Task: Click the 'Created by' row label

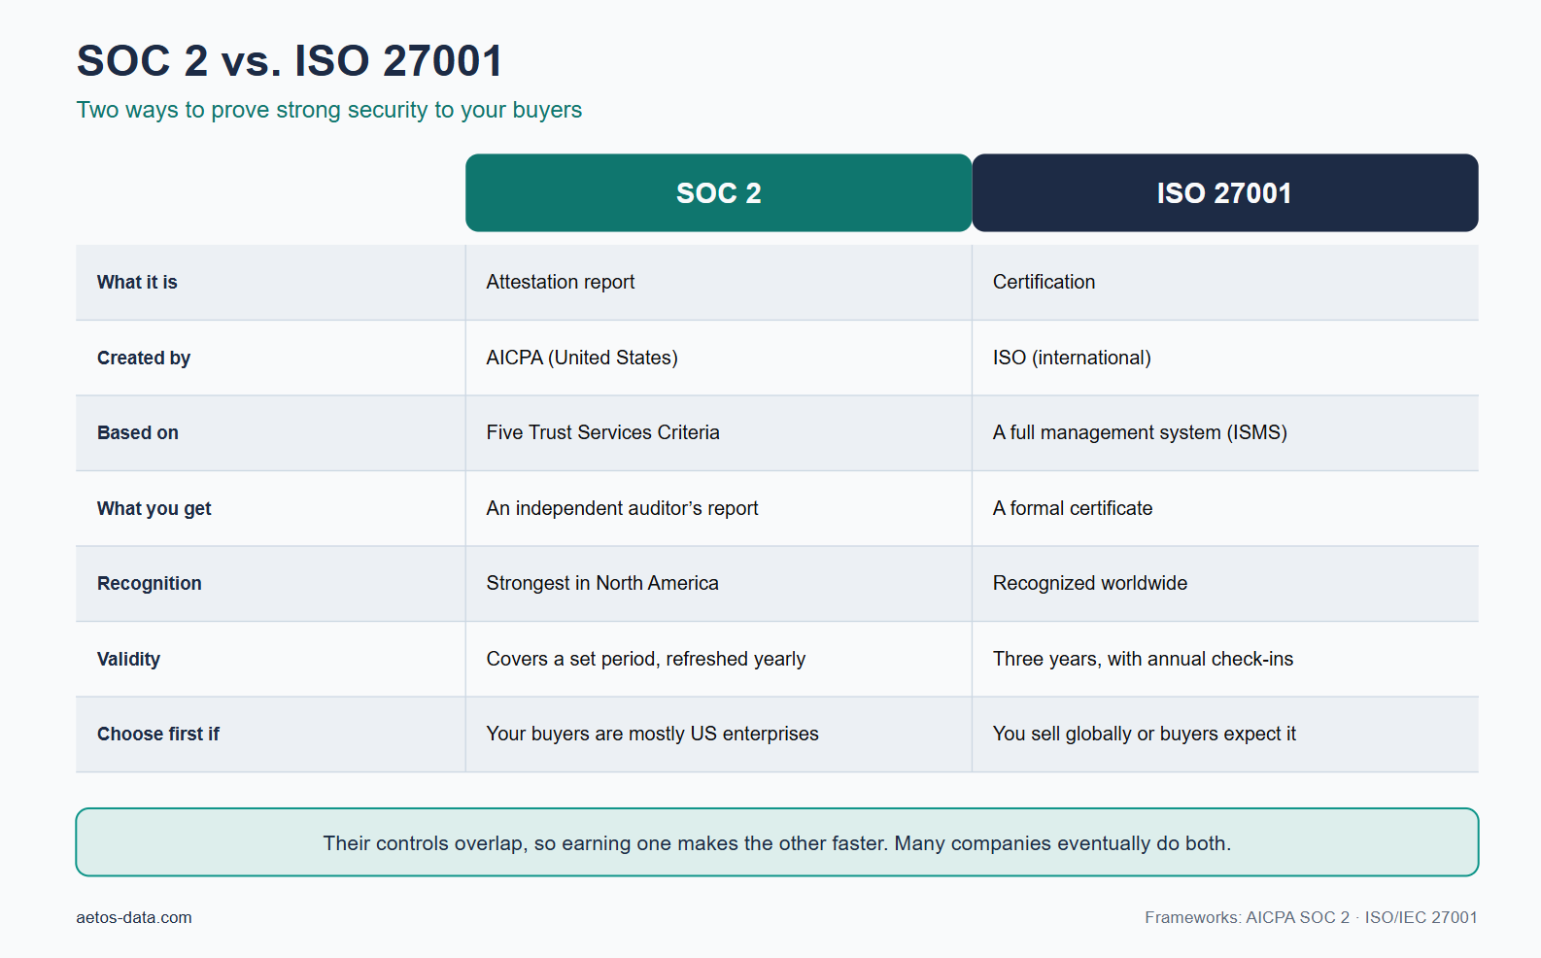Action: (144, 358)
